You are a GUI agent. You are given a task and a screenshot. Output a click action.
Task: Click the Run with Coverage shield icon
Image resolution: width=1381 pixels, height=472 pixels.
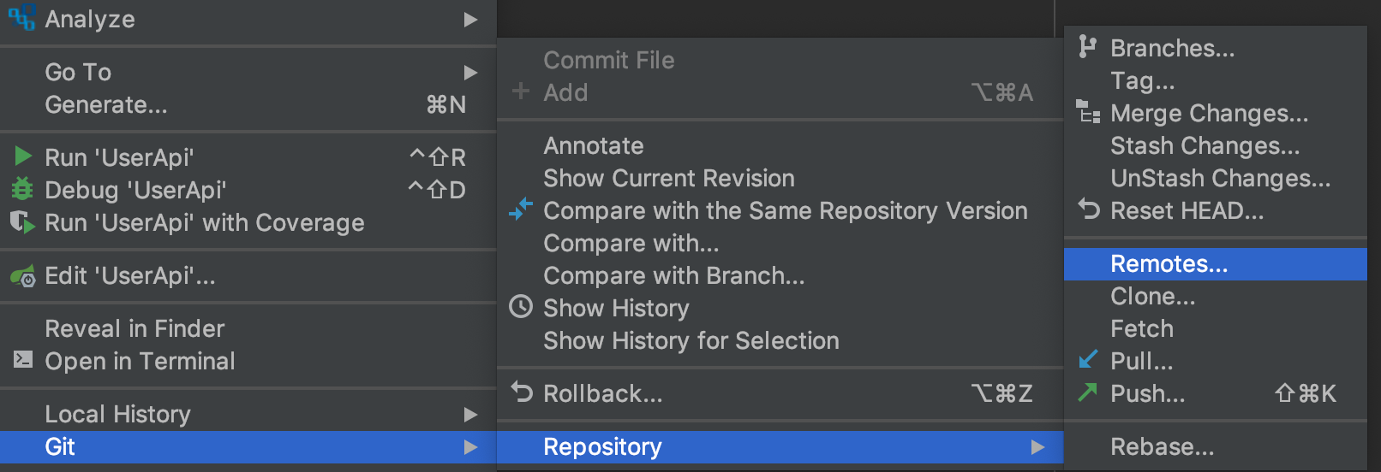click(x=22, y=222)
